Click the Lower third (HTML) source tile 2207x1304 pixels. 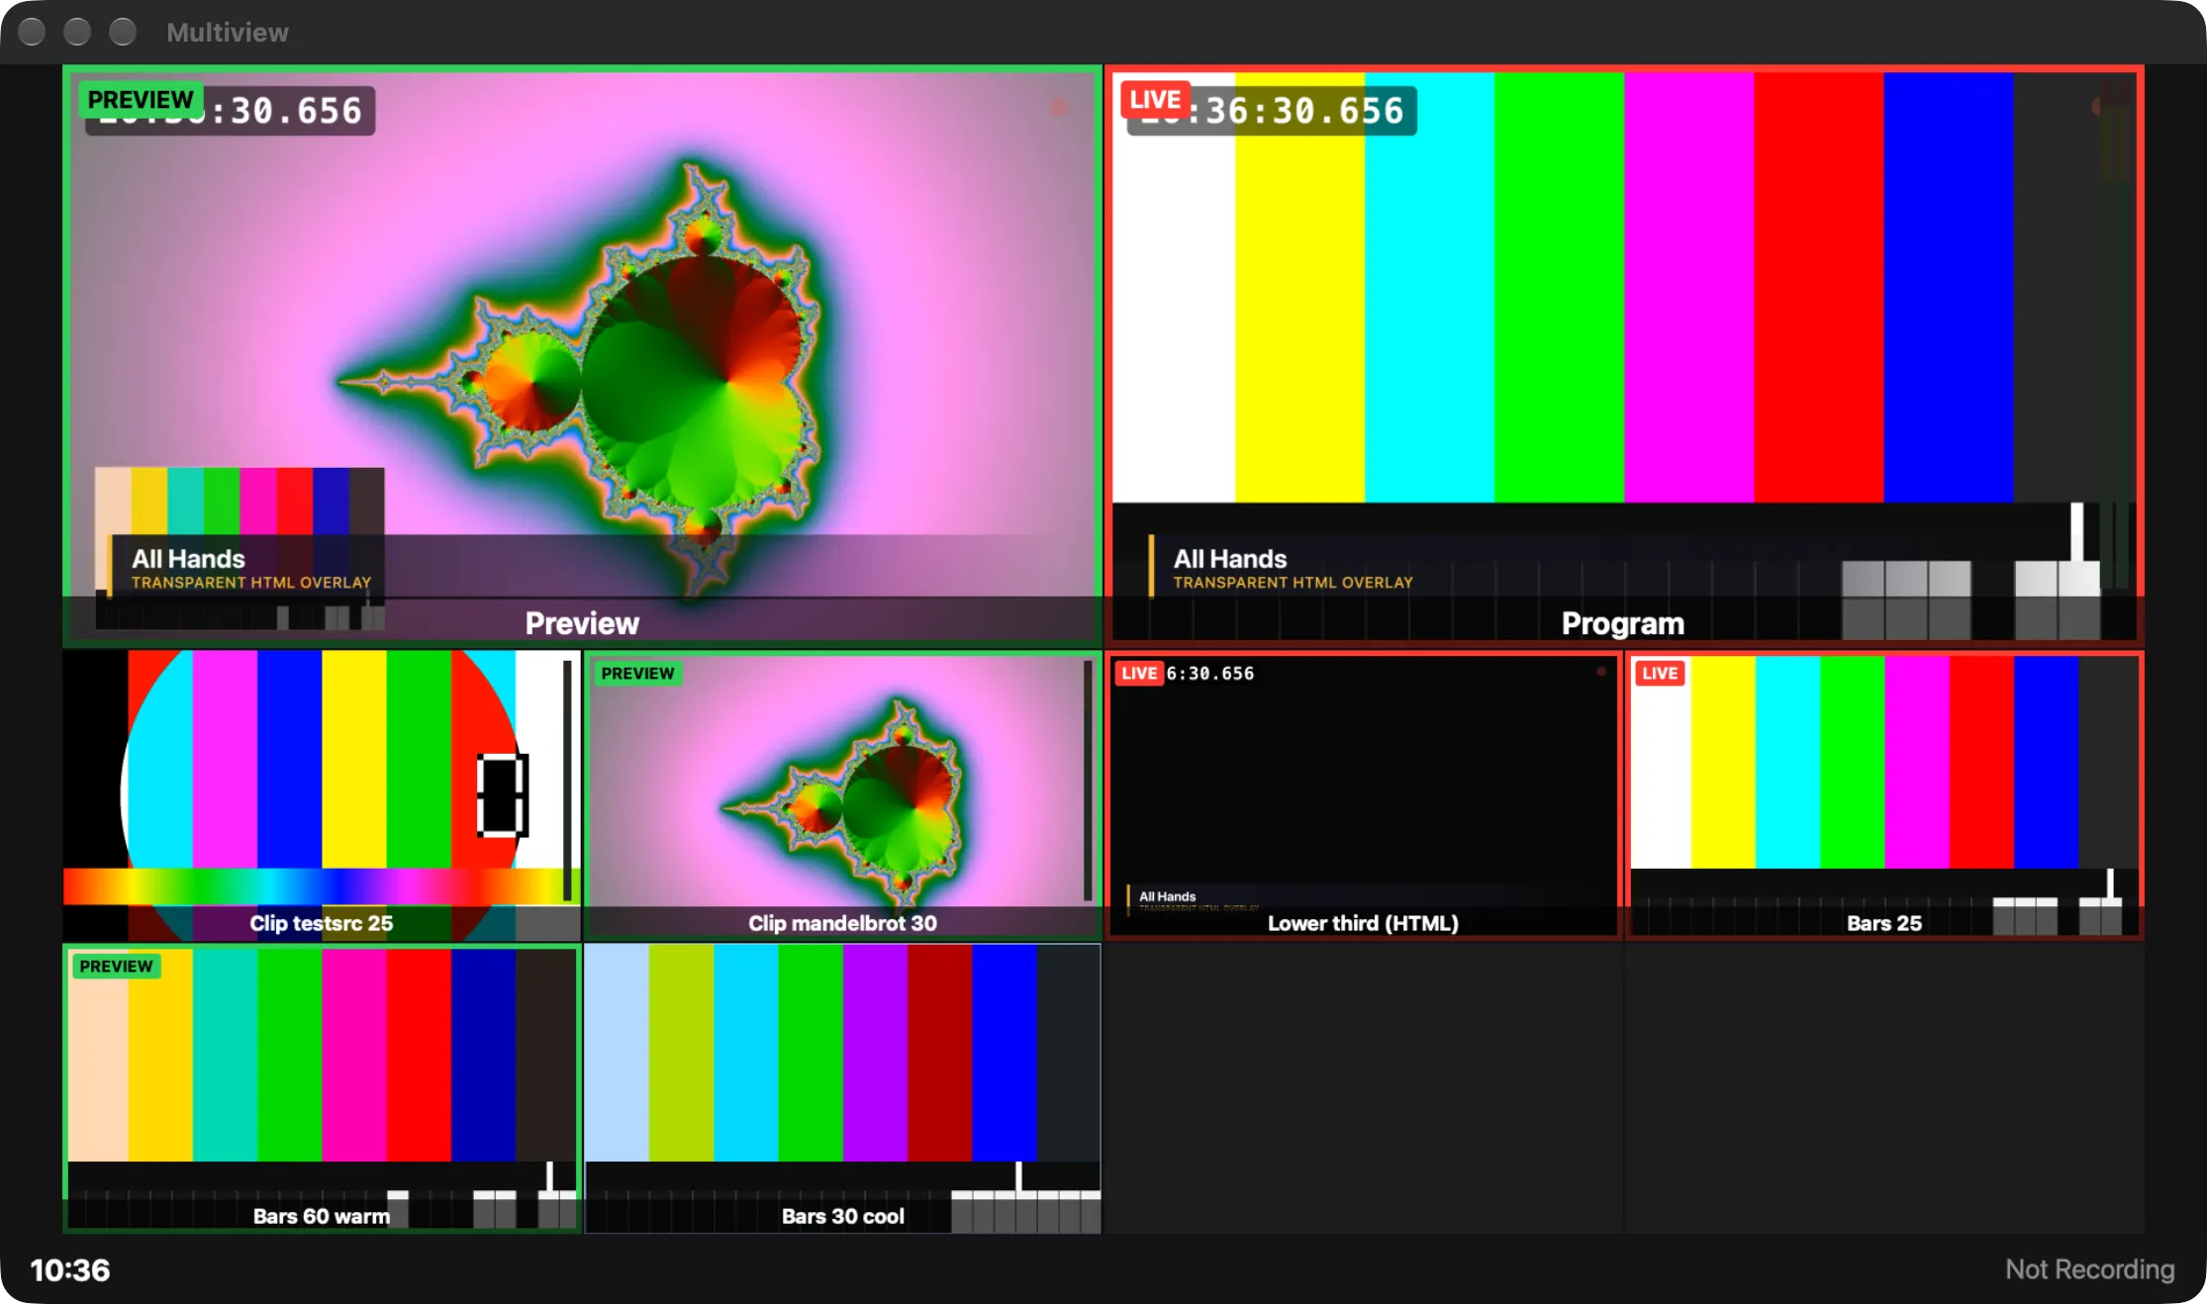tap(1364, 795)
